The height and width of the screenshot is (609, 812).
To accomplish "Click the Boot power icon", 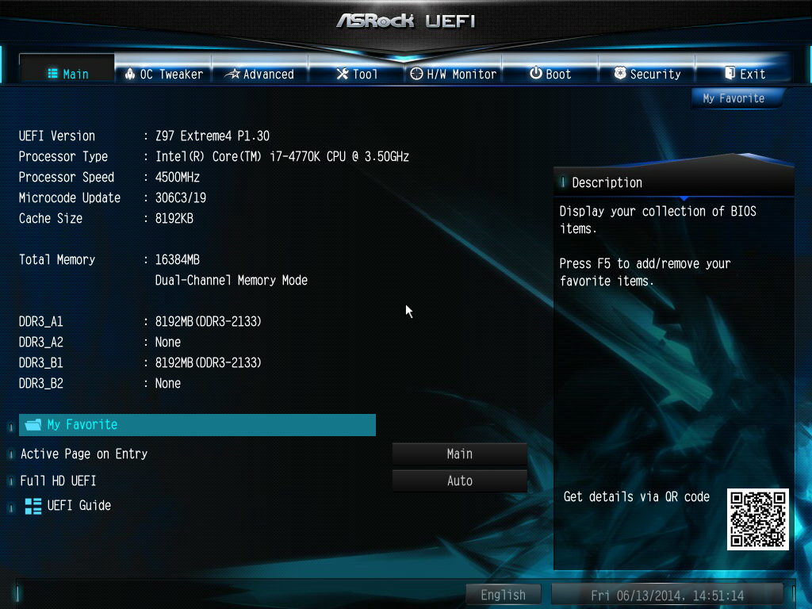I will tap(536, 74).
